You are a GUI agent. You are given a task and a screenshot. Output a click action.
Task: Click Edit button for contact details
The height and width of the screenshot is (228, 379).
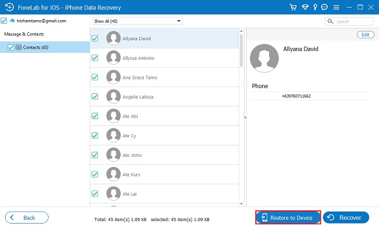366,35
